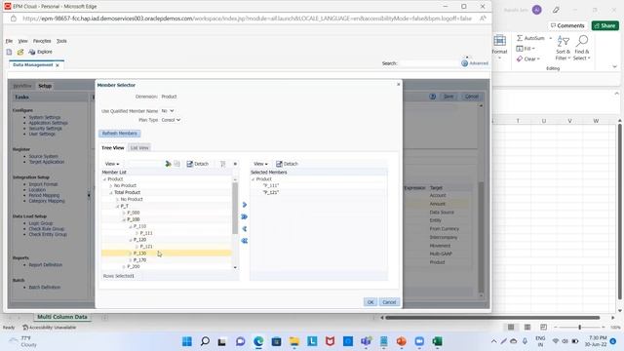Click OK in Member Selector
624x351 pixels.
pos(370,302)
